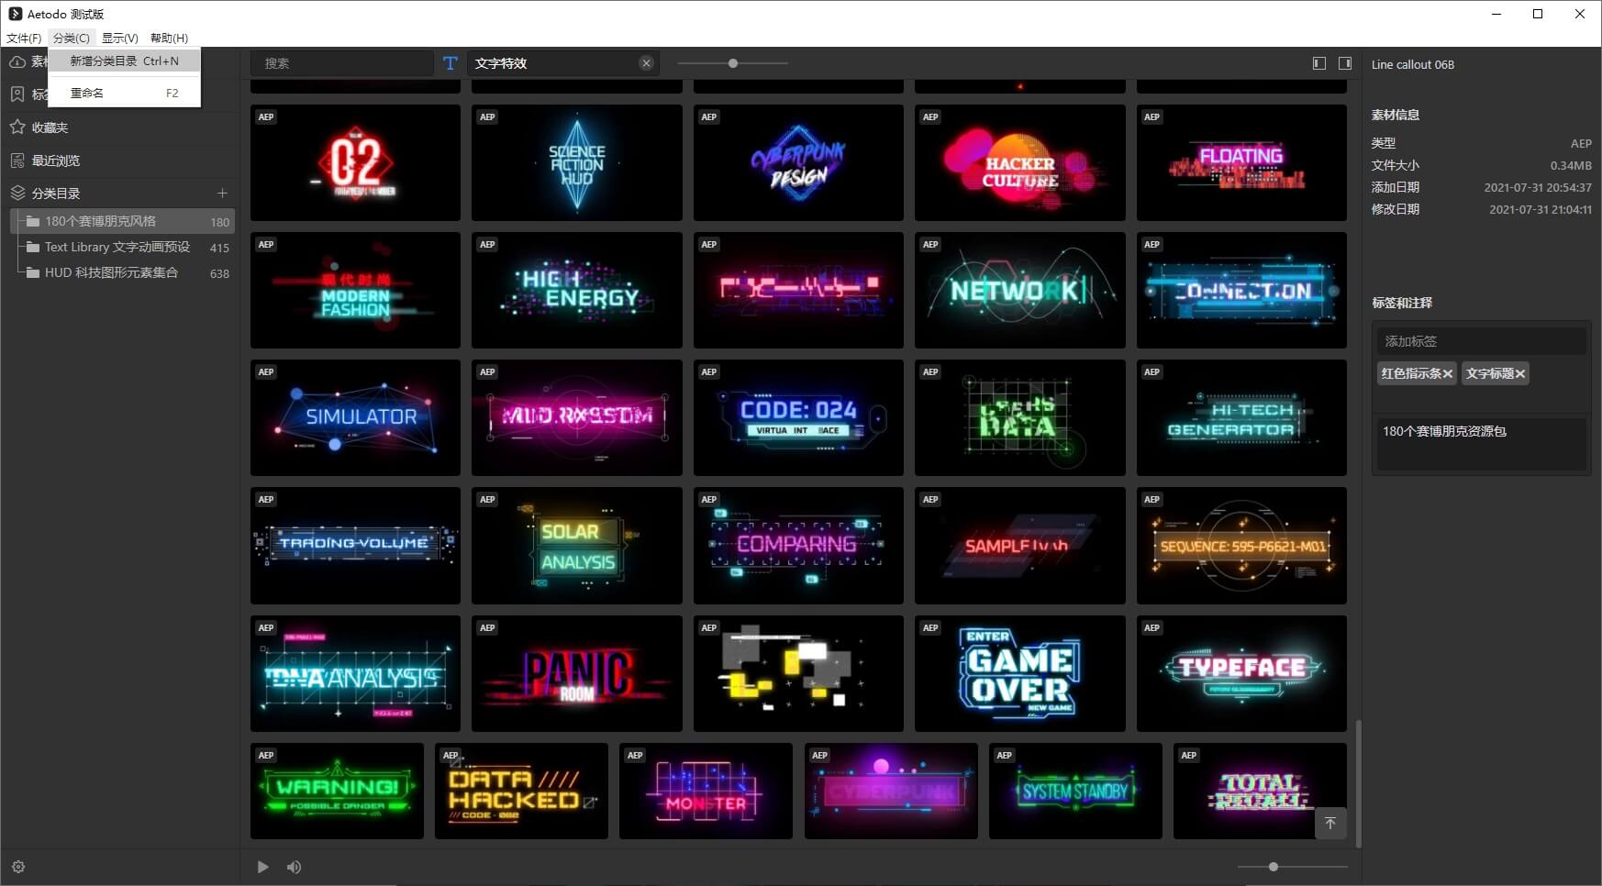
Task: Select Text Library 文字动画预设 folder
Action: (x=122, y=247)
